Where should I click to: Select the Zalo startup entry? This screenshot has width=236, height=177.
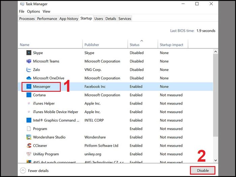point(36,70)
